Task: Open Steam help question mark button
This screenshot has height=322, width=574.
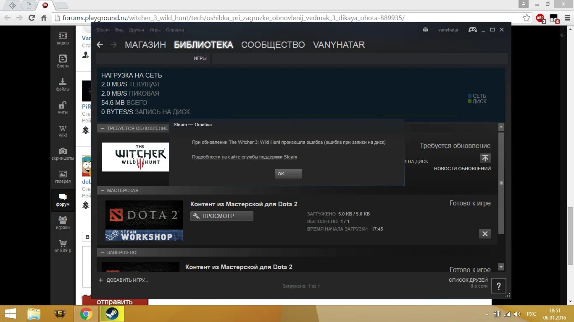Action: coord(498,286)
